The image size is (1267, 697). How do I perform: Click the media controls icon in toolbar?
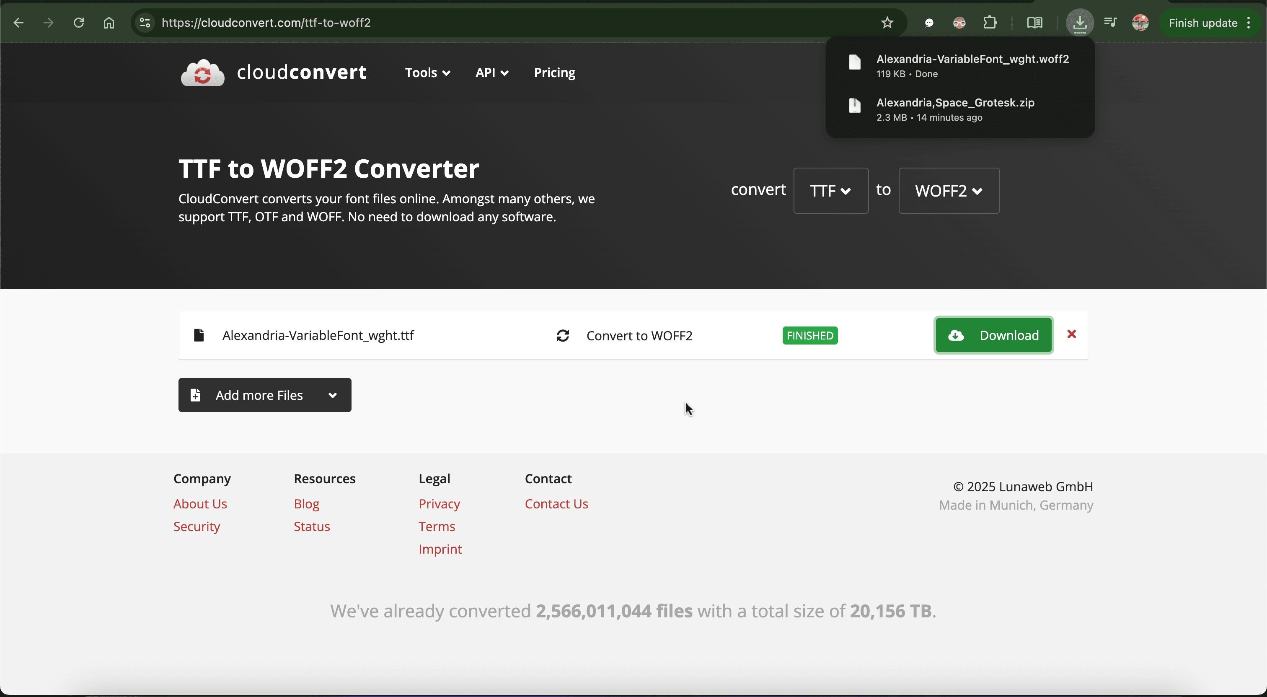(1110, 23)
